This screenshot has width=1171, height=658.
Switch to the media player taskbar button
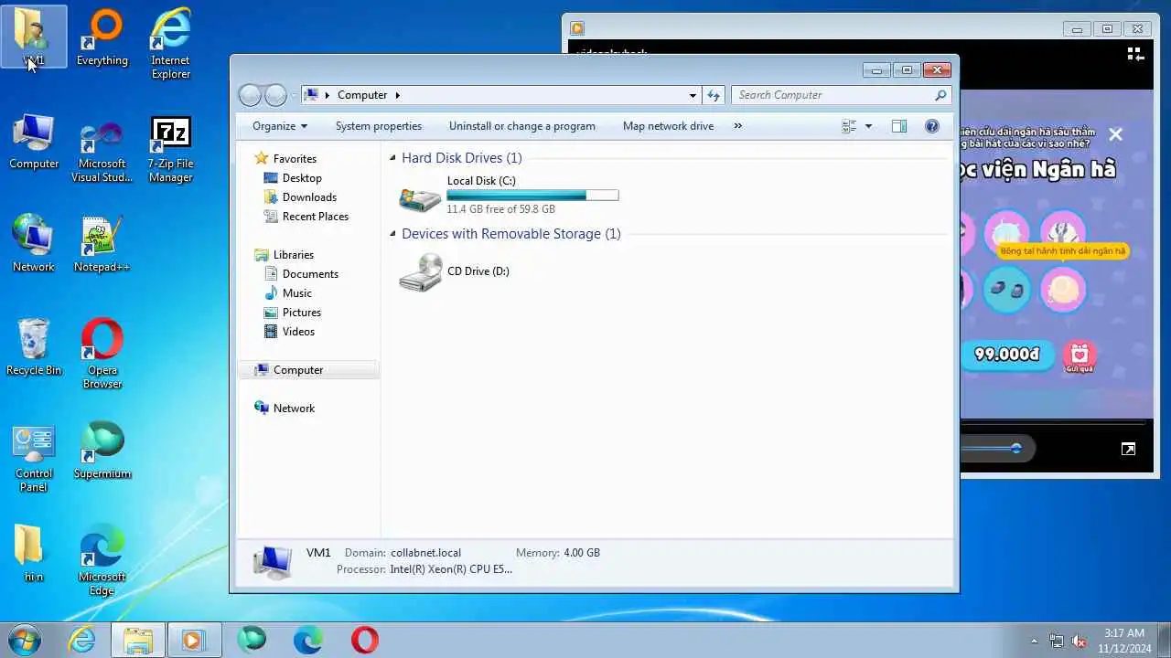(194, 640)
